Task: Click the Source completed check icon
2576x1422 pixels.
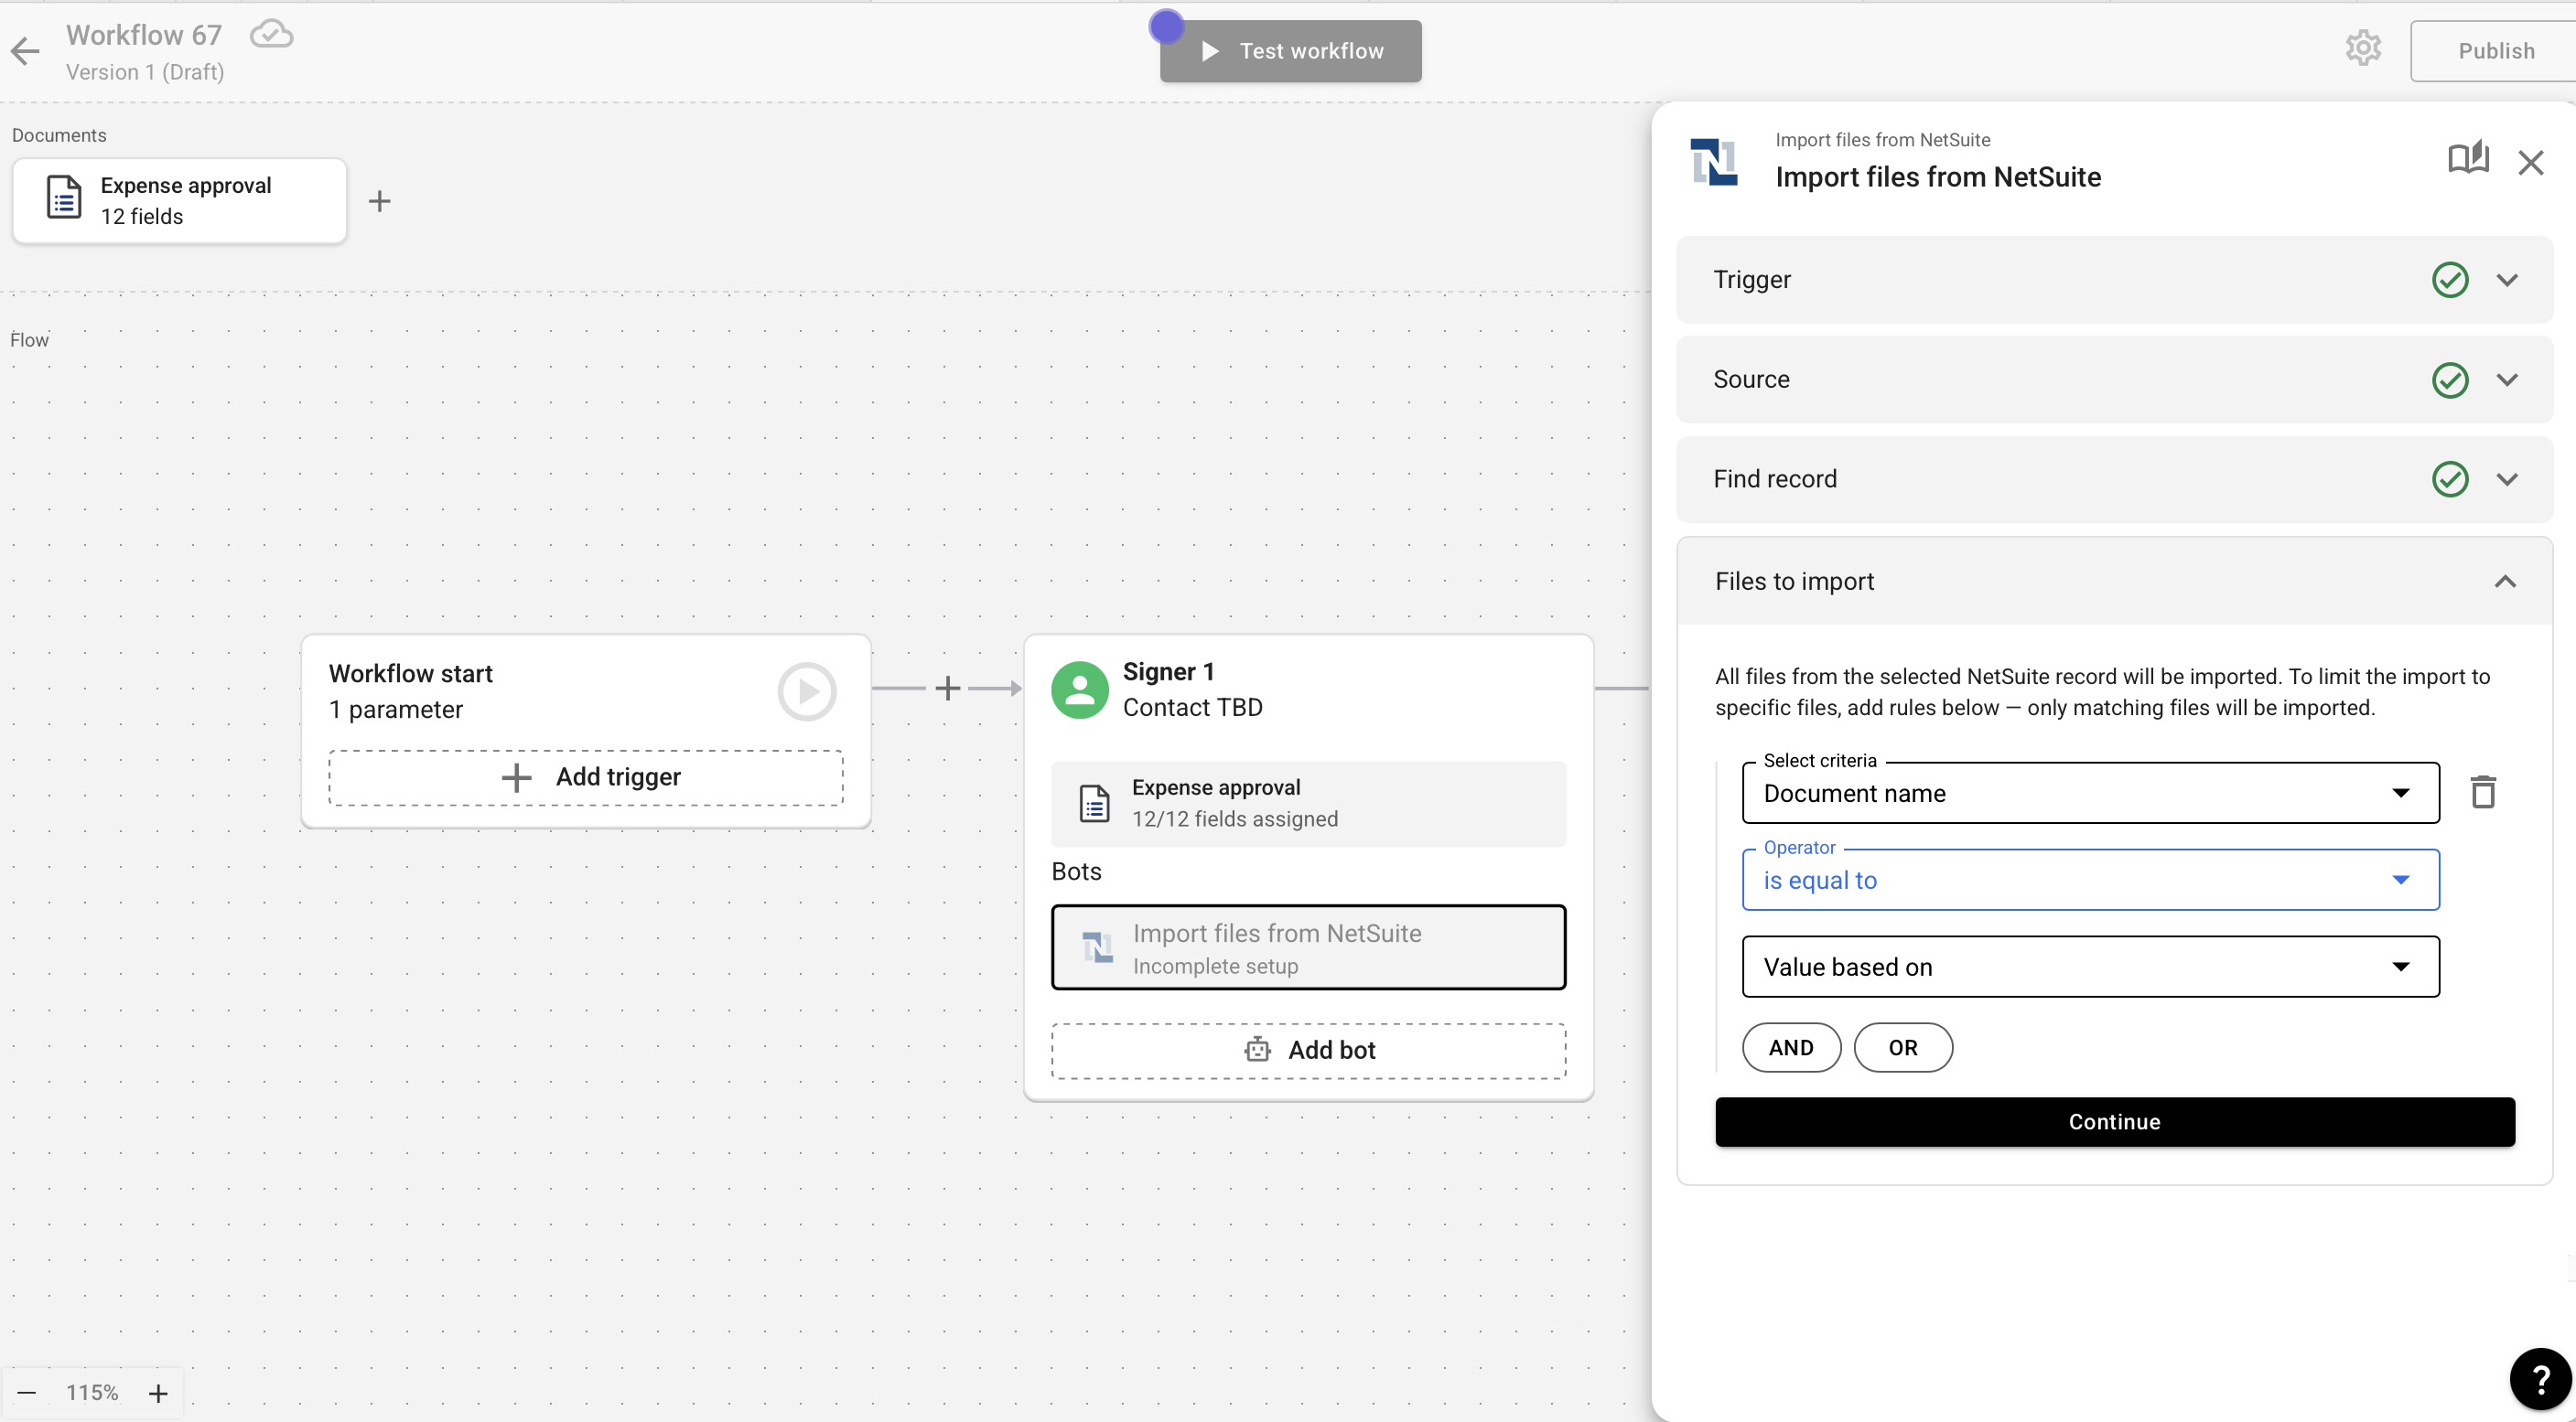Action: pos(2450,380)
